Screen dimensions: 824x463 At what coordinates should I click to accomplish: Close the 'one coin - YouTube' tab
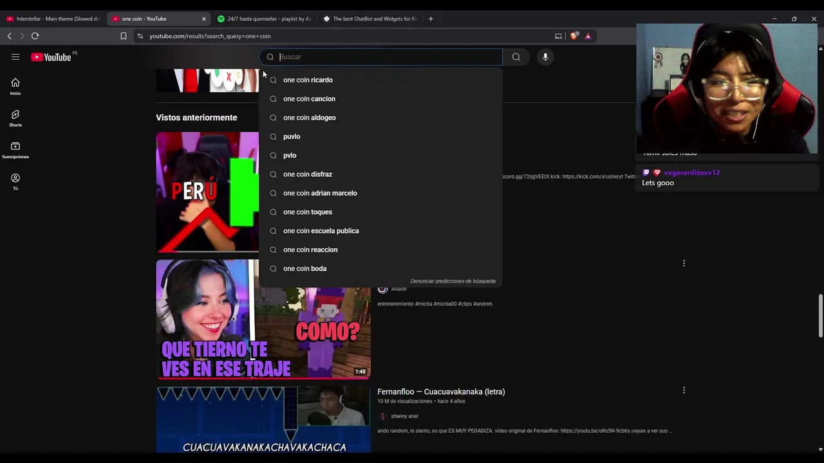[x=203, y=19]
